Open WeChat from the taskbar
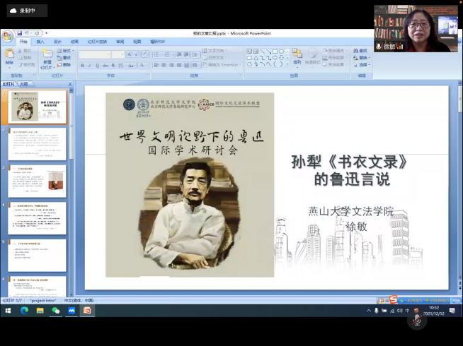 56,311
